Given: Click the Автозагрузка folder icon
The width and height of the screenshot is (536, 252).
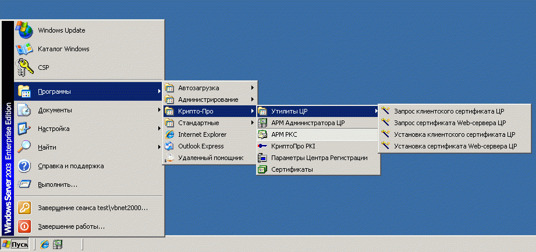Looking at the screenshot, I should click(x=169, y=88).
